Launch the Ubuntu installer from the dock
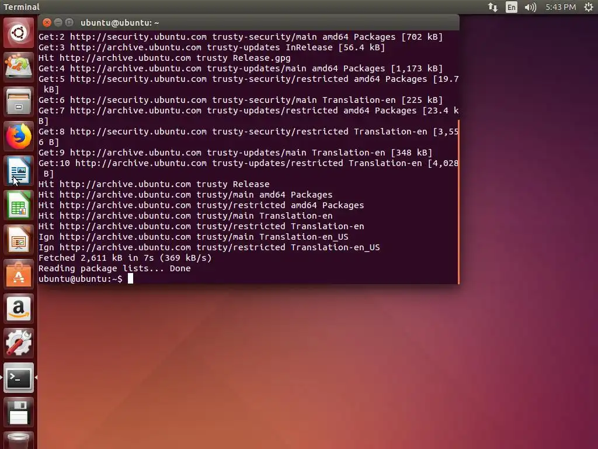This screenshot has width=598, height=449. [x=19, y=67]
